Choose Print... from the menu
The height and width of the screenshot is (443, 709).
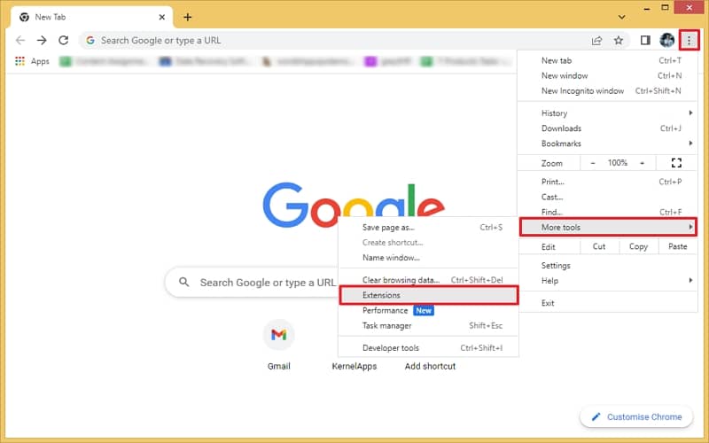click(608, 182)
